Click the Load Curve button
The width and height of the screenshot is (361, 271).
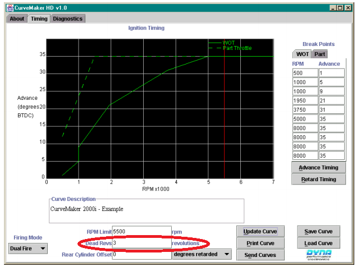pyautogui.click(x=318, y=243)
